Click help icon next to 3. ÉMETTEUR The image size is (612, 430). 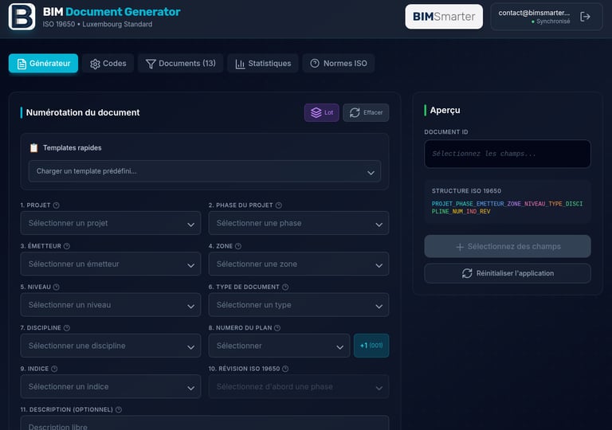tap(67, 246)
